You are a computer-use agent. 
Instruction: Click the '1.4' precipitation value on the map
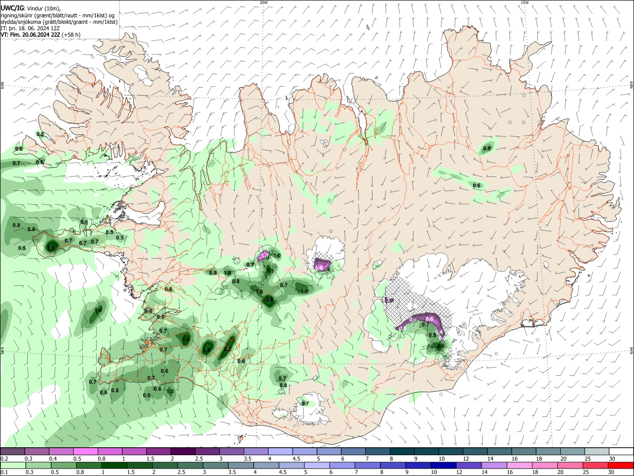click(186, 339)
